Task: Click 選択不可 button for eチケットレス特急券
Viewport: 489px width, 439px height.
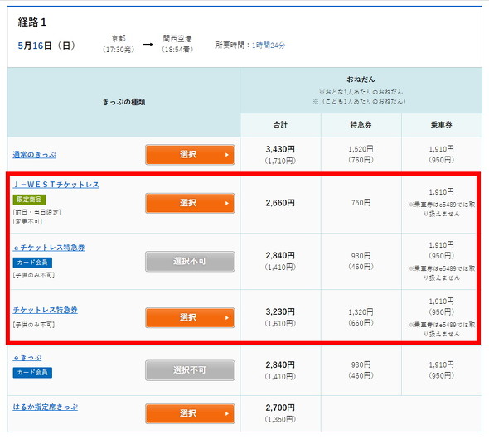Action: point(190,262)
